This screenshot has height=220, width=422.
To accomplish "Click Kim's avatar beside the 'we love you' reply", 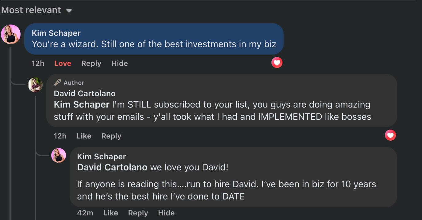I will (59, 155).
